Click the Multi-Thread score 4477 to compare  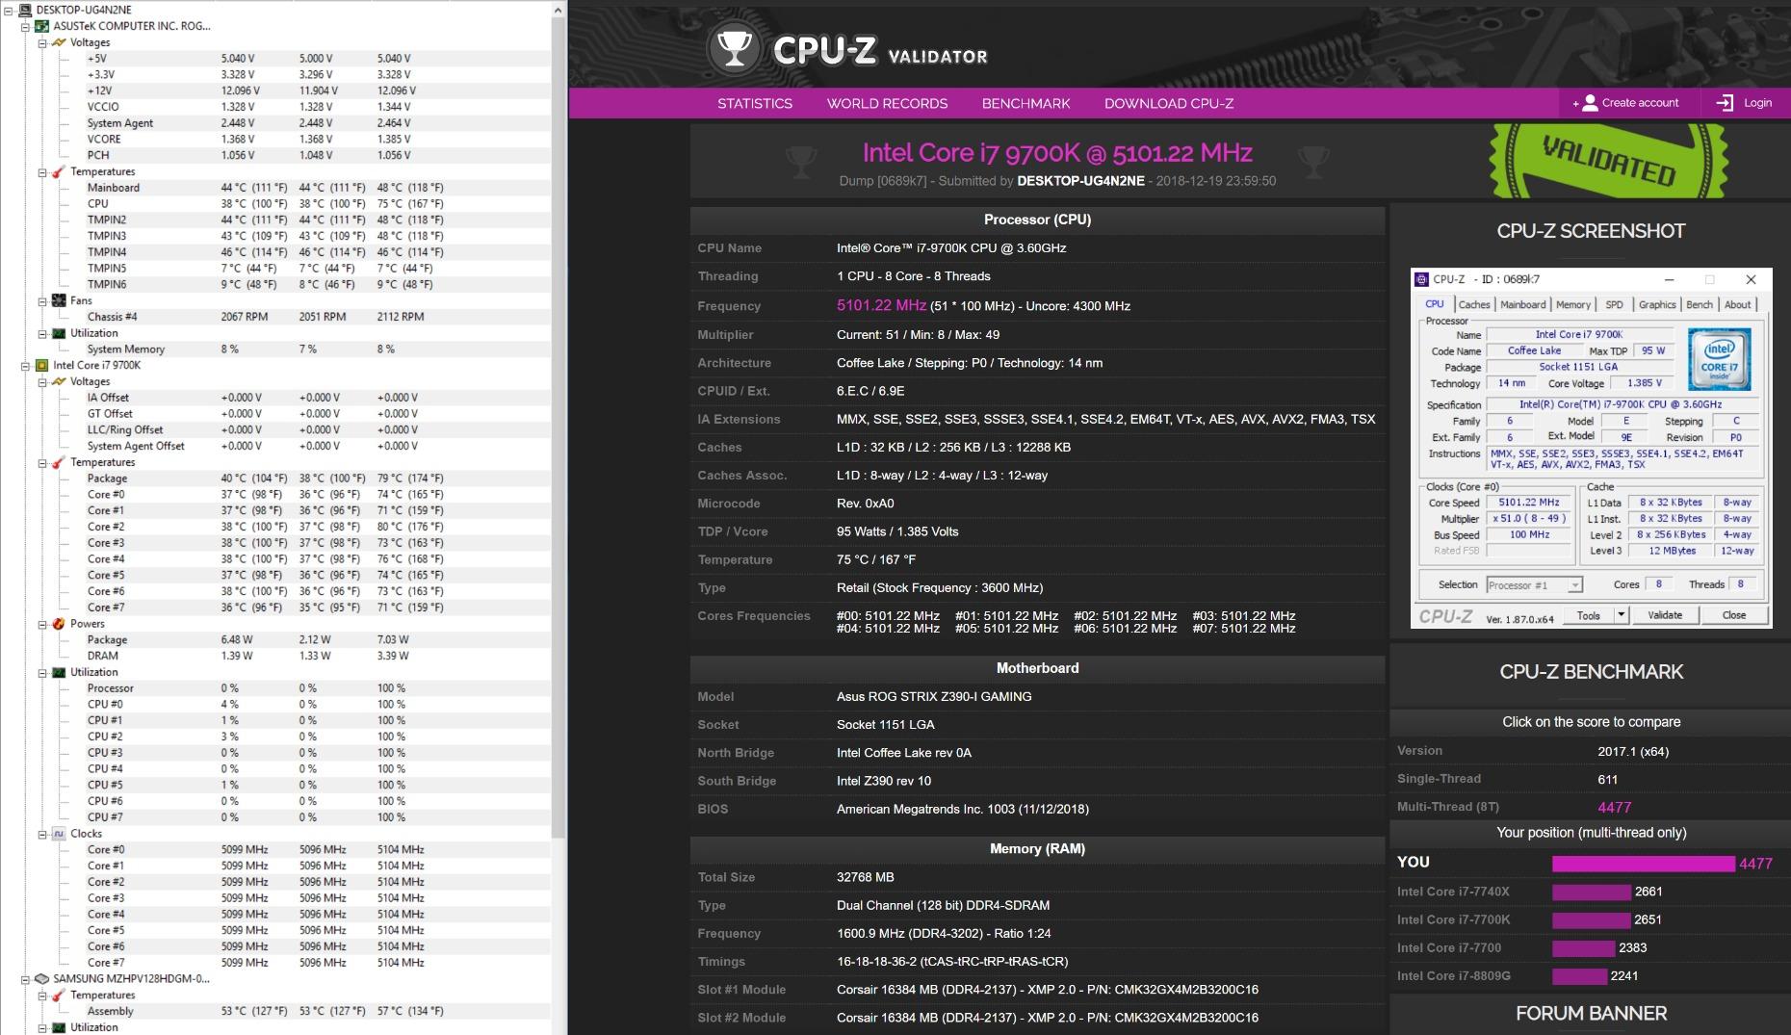click(1615, 808)
